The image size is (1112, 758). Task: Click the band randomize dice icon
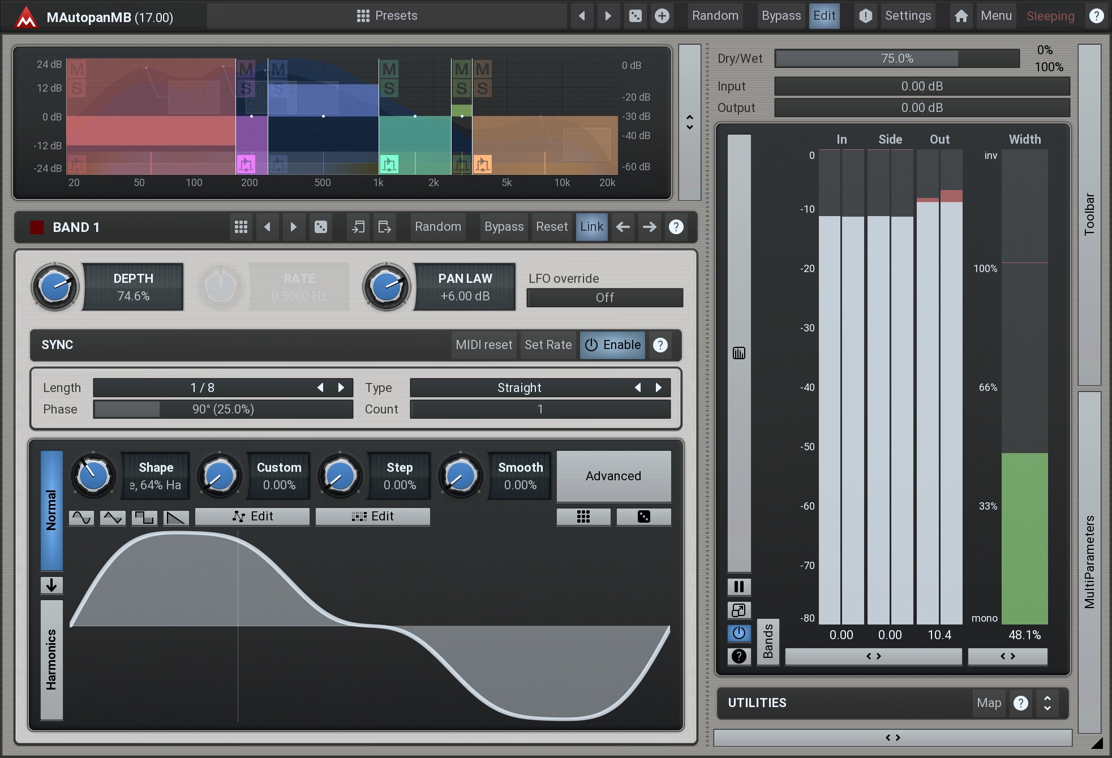[x=321, y=227]
